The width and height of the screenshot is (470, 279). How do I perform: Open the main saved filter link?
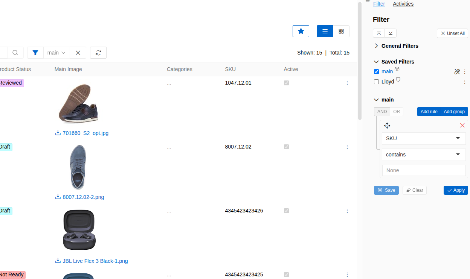387,71
